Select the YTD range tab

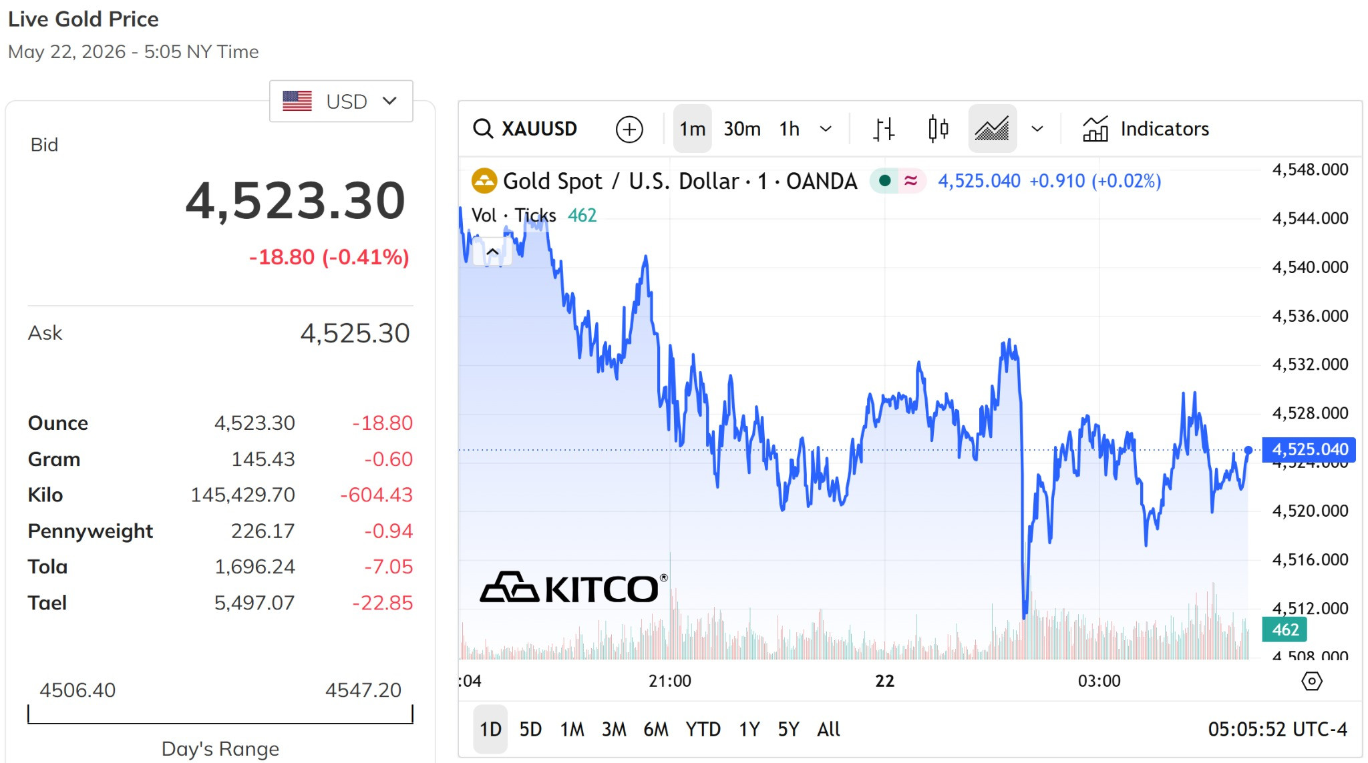tap(703, 729)
